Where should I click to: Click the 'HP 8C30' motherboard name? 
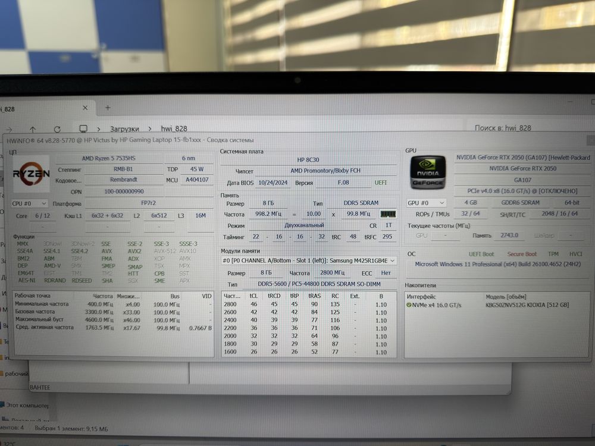[308, 160]
